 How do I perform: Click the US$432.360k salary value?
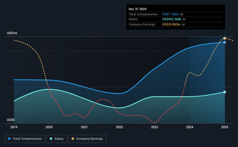pos(172,19)
